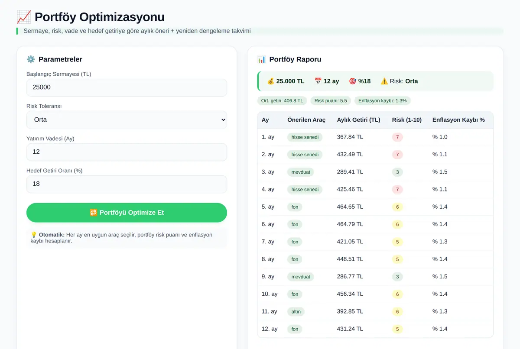
Task: Click the Yatırım Vadesi input field
Action: tap(127, 152)
